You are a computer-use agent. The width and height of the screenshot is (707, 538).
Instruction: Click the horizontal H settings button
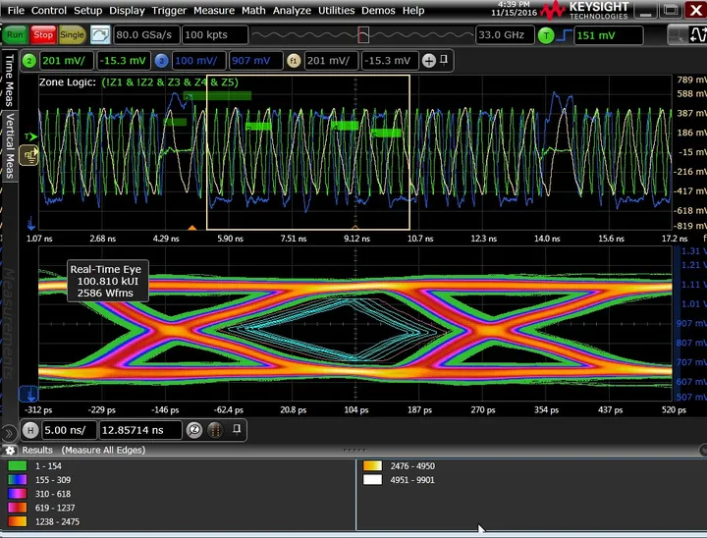click(x=29, y=430)
